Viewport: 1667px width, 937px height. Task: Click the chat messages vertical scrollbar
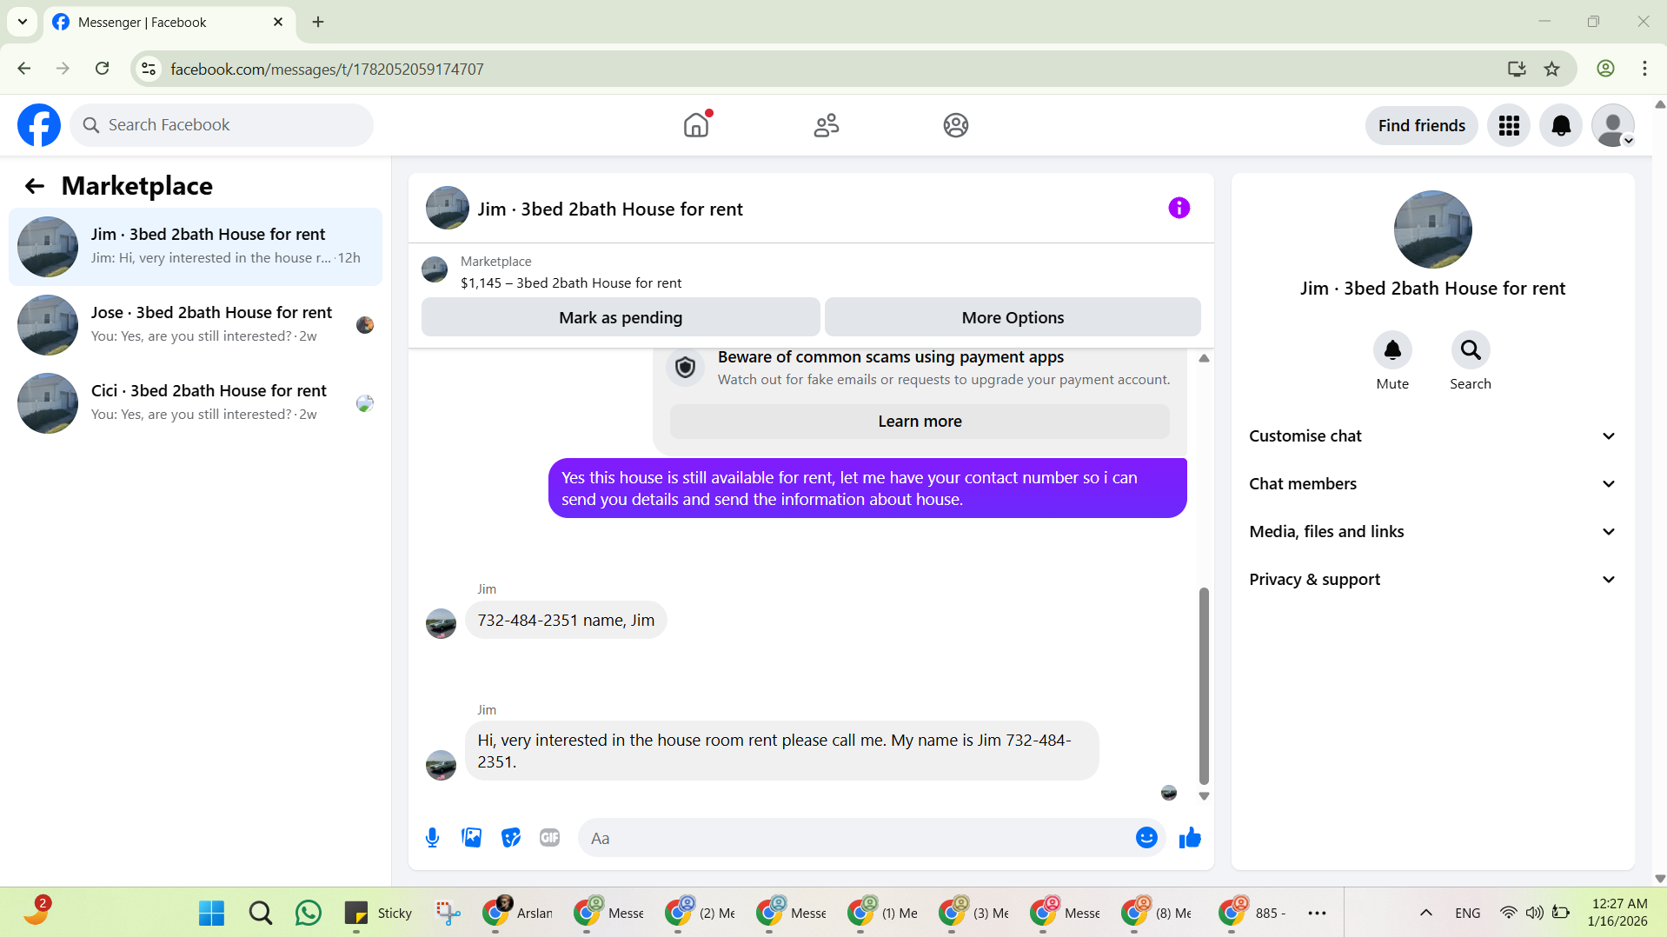(x=1204, y=685)
